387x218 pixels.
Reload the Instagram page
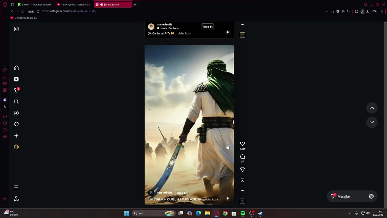pyautogui.click(x=23, y=11)
